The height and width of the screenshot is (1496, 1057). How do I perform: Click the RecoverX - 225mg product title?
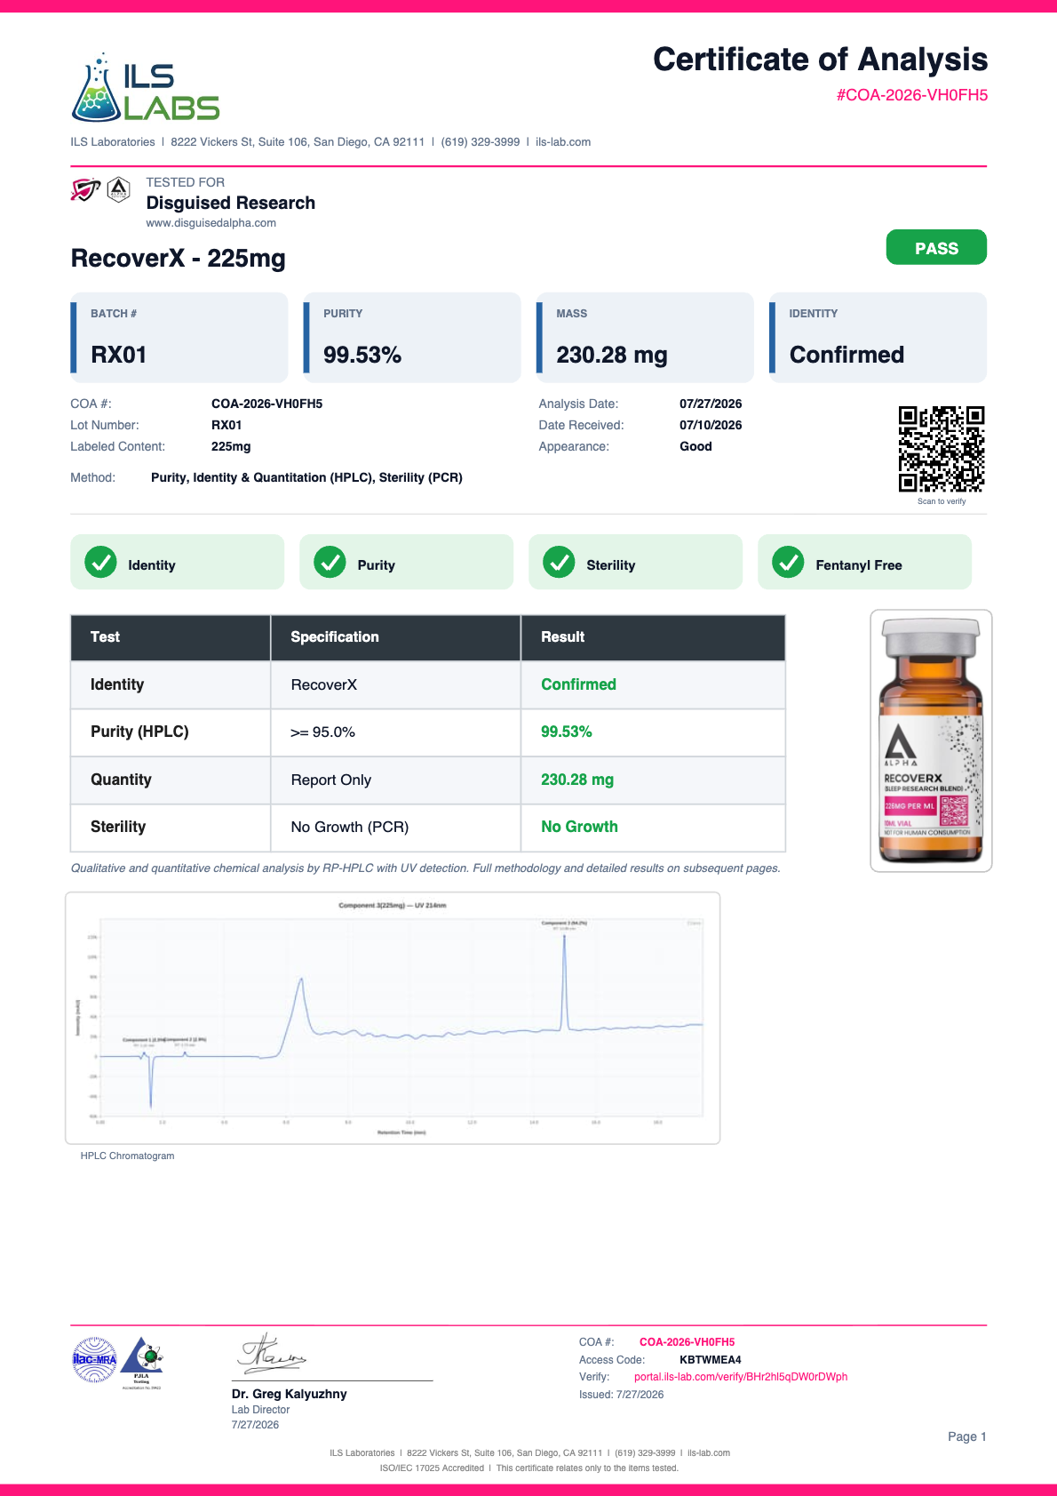179,259
